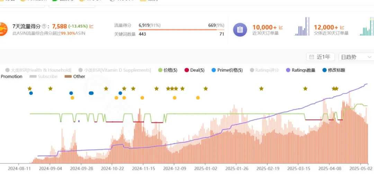Hide the Ratings数量 legend series
This screenshot has height=175, width=374.
(301, 70)
